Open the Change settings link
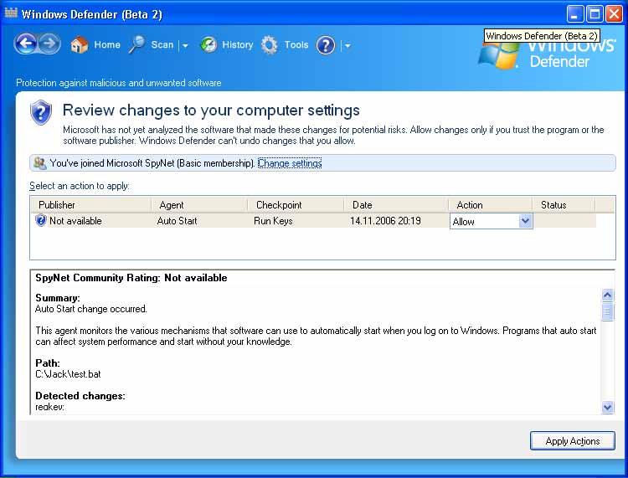 point(290,163)
